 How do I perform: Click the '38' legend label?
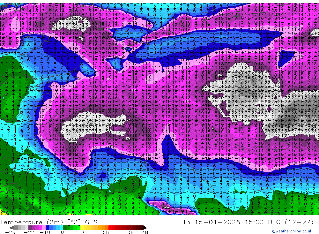point(130,232)
